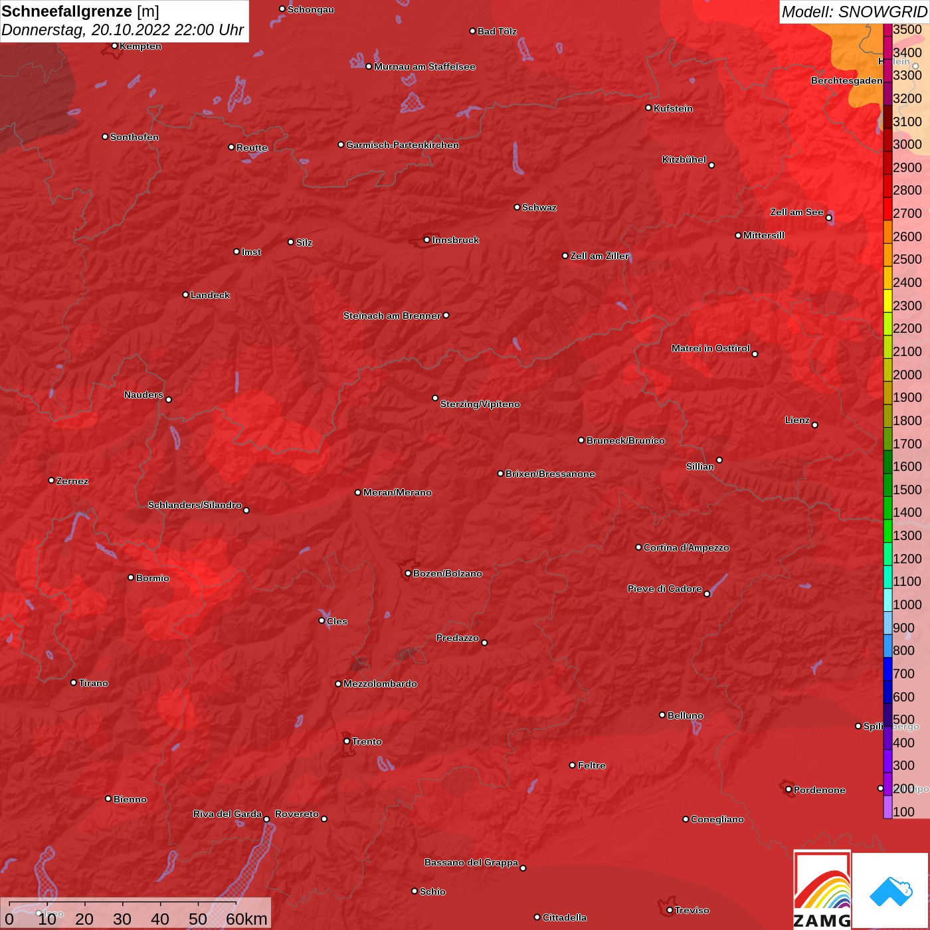Select the Kempten label
The height and width of the screenshot is (930, 930).
tap(140, 46)
